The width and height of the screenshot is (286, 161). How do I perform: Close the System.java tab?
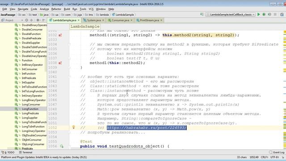(103, 20)
